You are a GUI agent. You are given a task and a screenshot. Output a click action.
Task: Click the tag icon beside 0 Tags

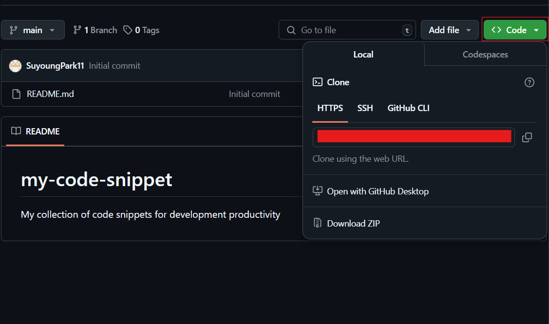[128, 30]
